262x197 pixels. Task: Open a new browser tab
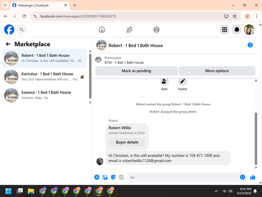click(x=74, y=5)
